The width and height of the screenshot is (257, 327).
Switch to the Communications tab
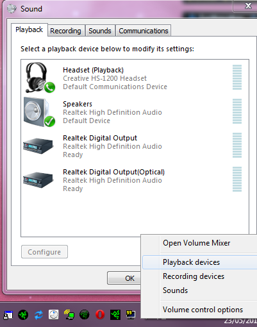(144, 31)
